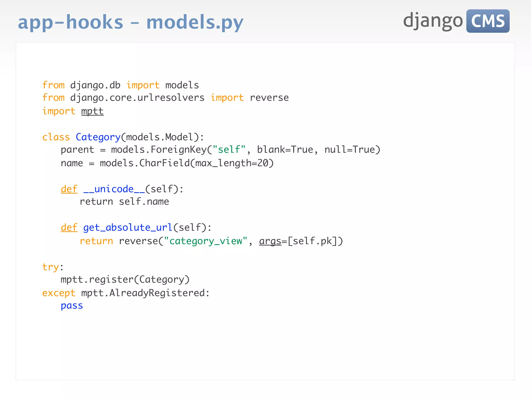Click the 'try:' keyword
This screenshot has height=399, width=532.
click(x=53, y=267)
